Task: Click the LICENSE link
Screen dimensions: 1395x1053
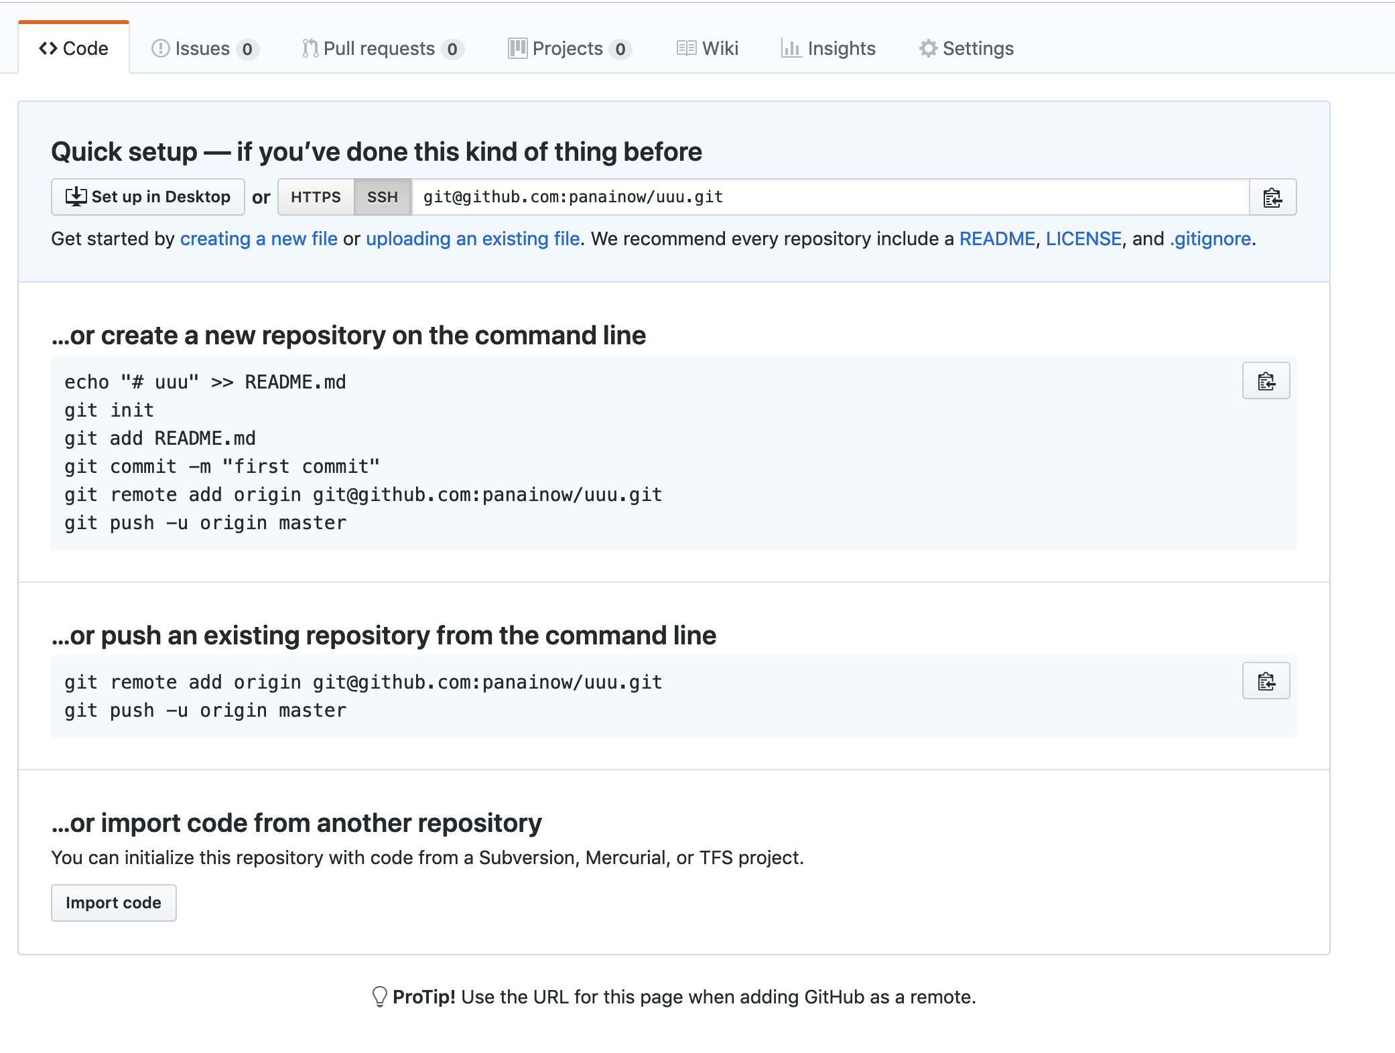Action: click(1083, 238)
